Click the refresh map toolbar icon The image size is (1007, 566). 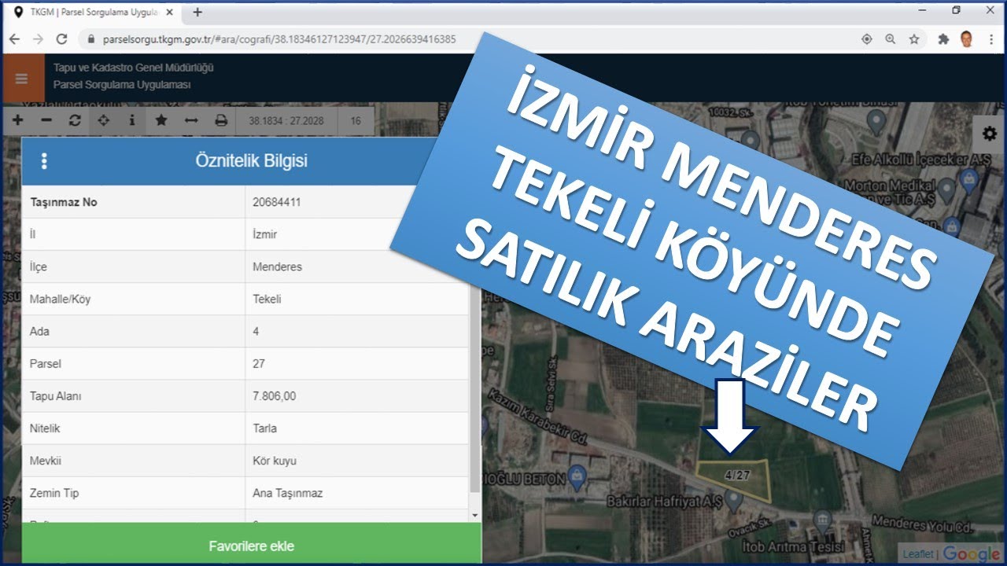[75, 121]
